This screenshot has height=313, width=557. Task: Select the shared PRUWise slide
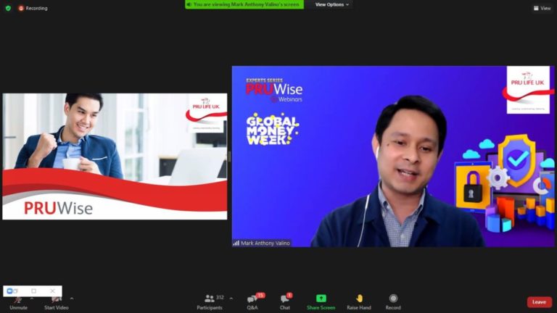pos(115,156)
